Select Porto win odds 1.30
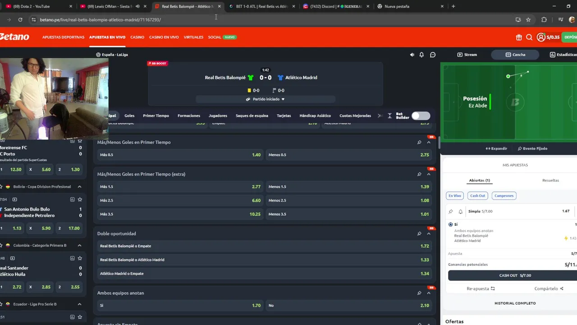The height and width of the screenshot is (325, 577). coord(70,170)
